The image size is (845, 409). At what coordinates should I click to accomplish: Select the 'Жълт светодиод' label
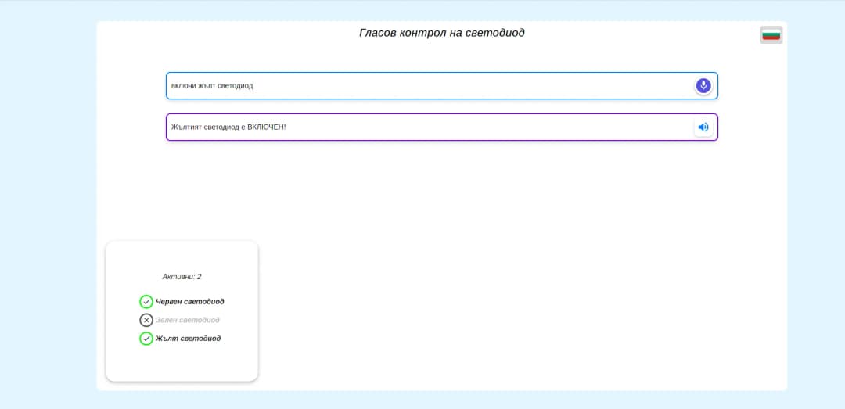188,339
